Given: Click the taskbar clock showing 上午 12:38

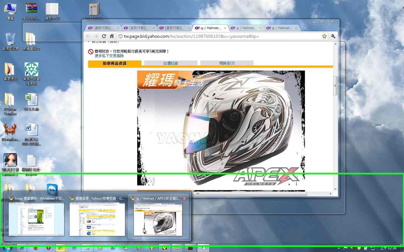Looking at the screenshot, I should click(x=388, y=248).
